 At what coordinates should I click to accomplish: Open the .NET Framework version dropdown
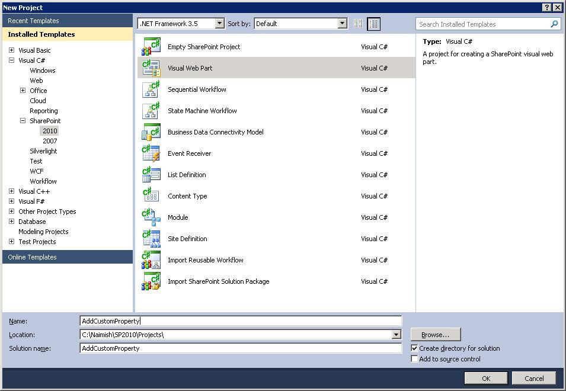[x=219, y=24]
